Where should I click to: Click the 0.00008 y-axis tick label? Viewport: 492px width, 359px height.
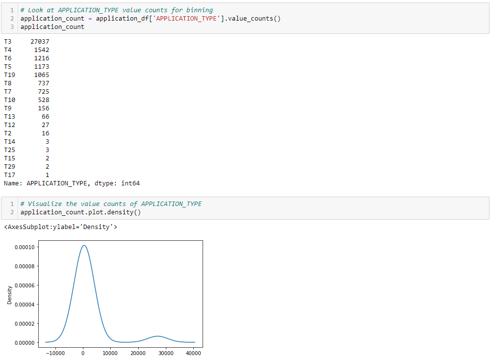[x=25, y=266]
